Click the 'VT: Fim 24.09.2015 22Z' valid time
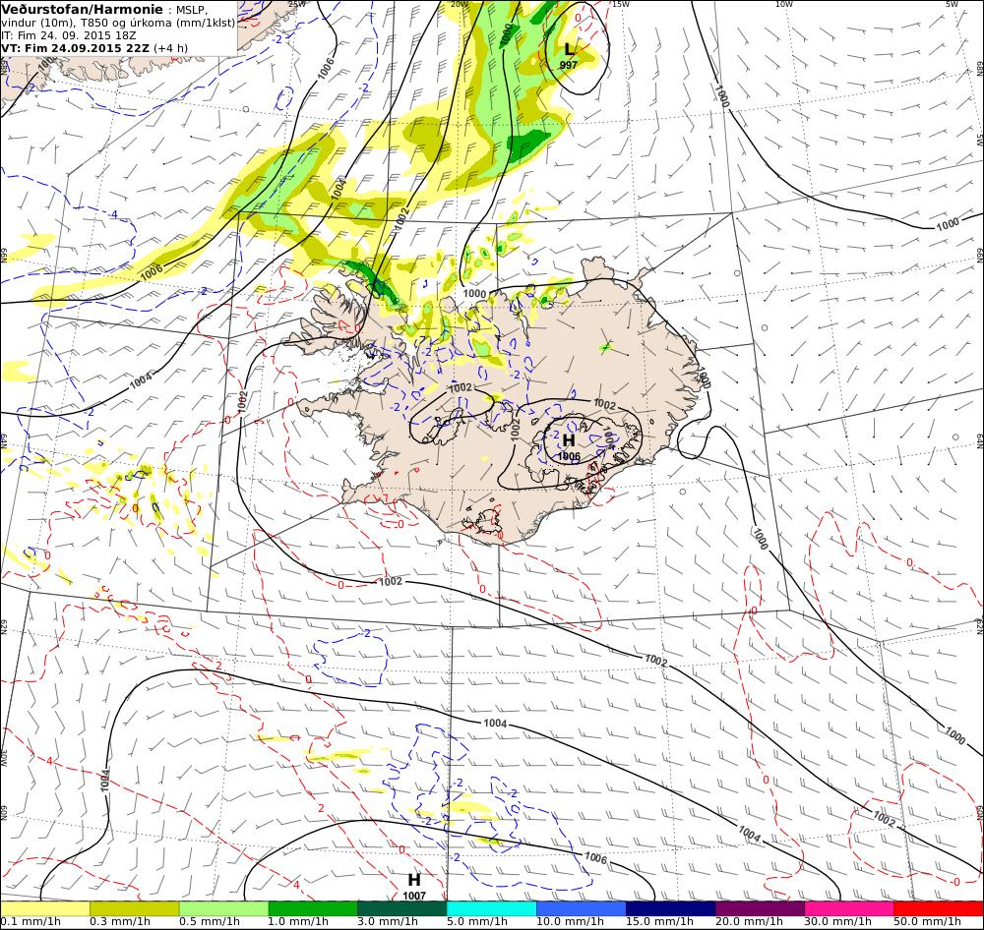The width and height of the screenshot is (984, 930). [76, 48]
